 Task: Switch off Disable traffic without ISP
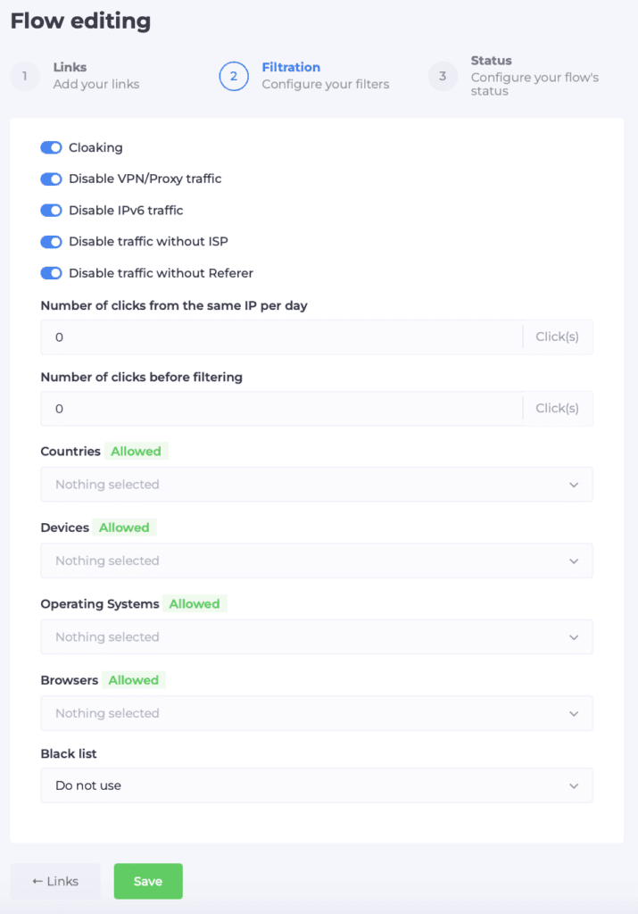click(x=51, y=241)
